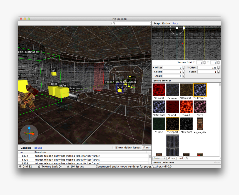Viewport: 239px width, 195px height.
Task: Click the X Scale stepper arrows
Action: point(184,72)
